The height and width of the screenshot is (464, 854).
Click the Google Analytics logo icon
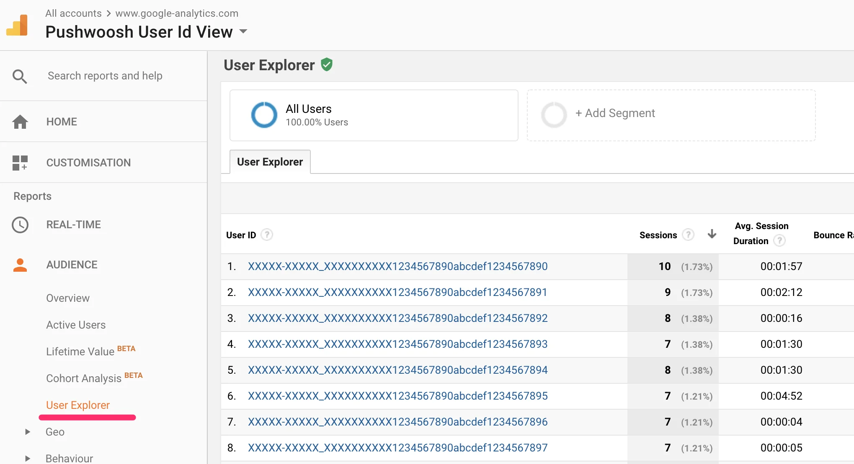click(x=18, y=25)
